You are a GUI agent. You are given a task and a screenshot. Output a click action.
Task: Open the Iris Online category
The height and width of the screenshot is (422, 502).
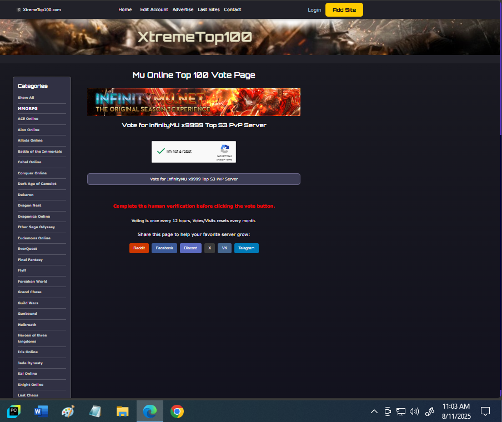pyautogui.click(x=28, y=352)
